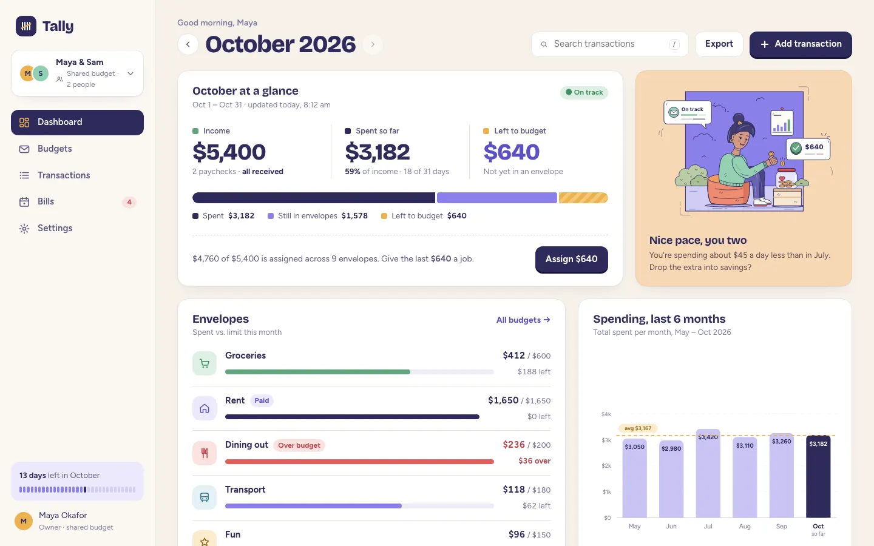Click the Spent segment of the budget bar
This screenshot has height=546, width=874.
(x=314, y=198)
